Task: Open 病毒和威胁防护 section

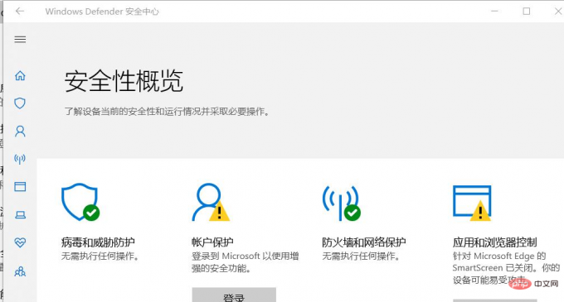Action: click(x=98, y=242)
